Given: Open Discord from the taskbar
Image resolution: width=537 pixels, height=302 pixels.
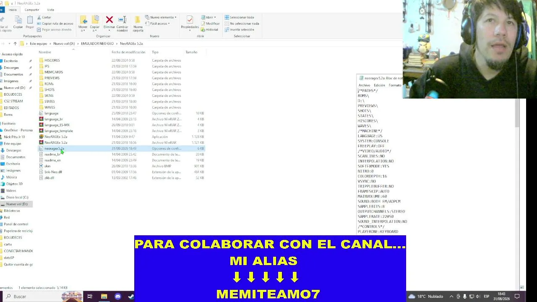Looking at the screenshot, I should 118,297.
